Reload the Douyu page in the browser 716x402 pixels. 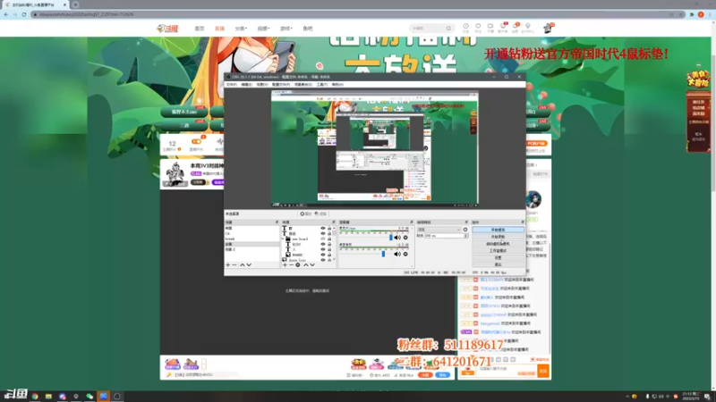[24, 14]
